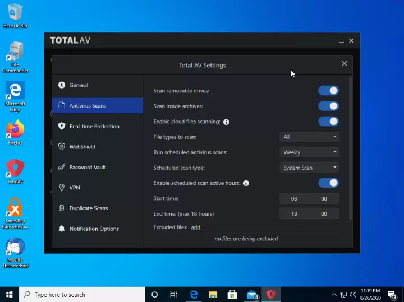Viewport: 404px width, 302px height.
Task: Select Mozilla Thunderbird desktop shortcut
Action: 15,253
